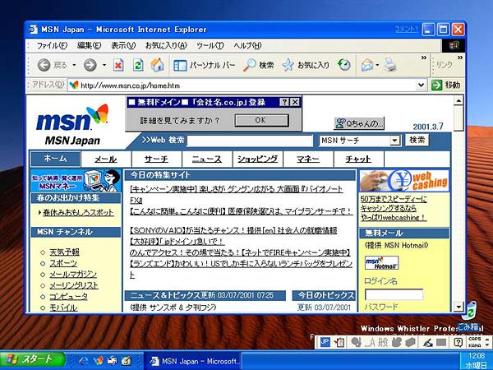Viewport: 493px width, 370px height.
Task: Open the お気に入り(A) menu
Action: point(166,45)
